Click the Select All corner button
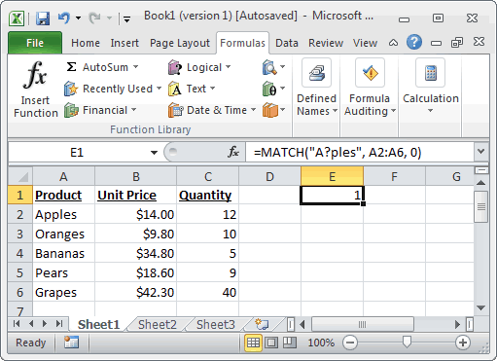The width and height of the screenshot is (497, 361). click(x=20, y=176)
